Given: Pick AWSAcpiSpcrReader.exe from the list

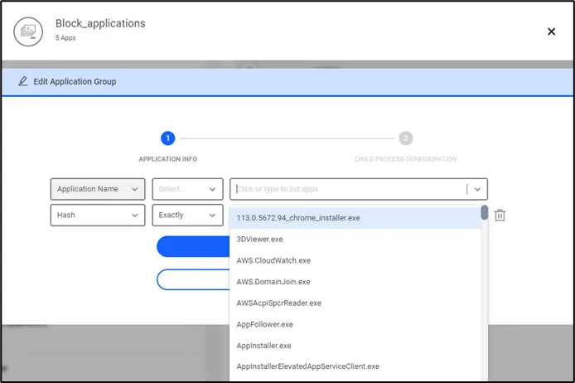Looking at the screenshot, I should [355, 303].
